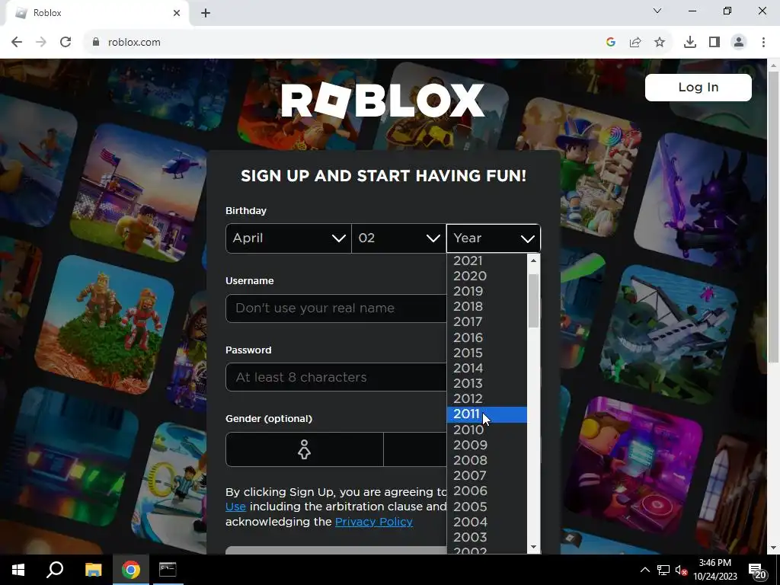This screenshot has width=780, height=585.
Task: Open the tab search chevron
Action: [657, 11]
